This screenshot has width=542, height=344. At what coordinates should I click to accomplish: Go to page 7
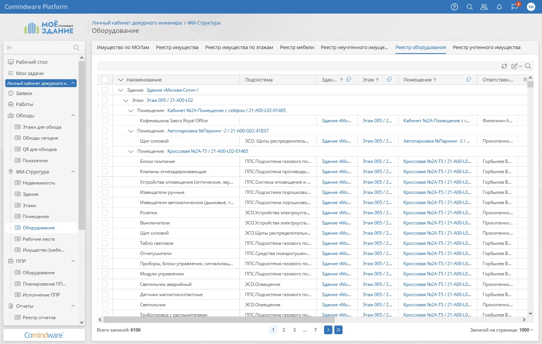pos(315,330)
